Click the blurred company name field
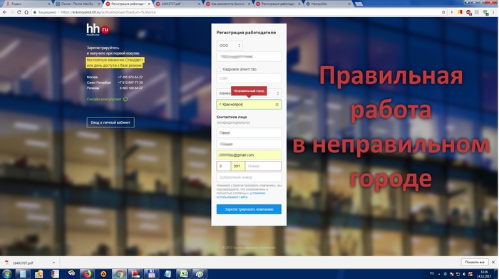The height and width of the screenshot is (279, 499). point(249,56)
